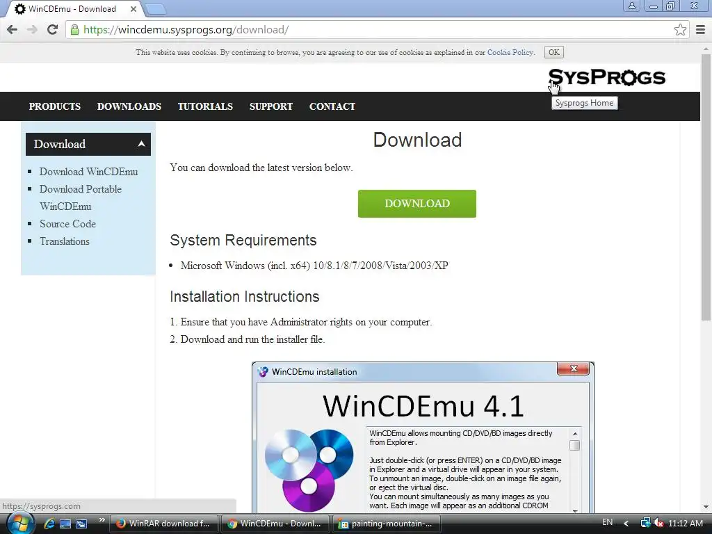This screenshot has width=712, height=534.
Task: Close the WinCDEmu - Download tab
Action: click(x=133, y=8)
